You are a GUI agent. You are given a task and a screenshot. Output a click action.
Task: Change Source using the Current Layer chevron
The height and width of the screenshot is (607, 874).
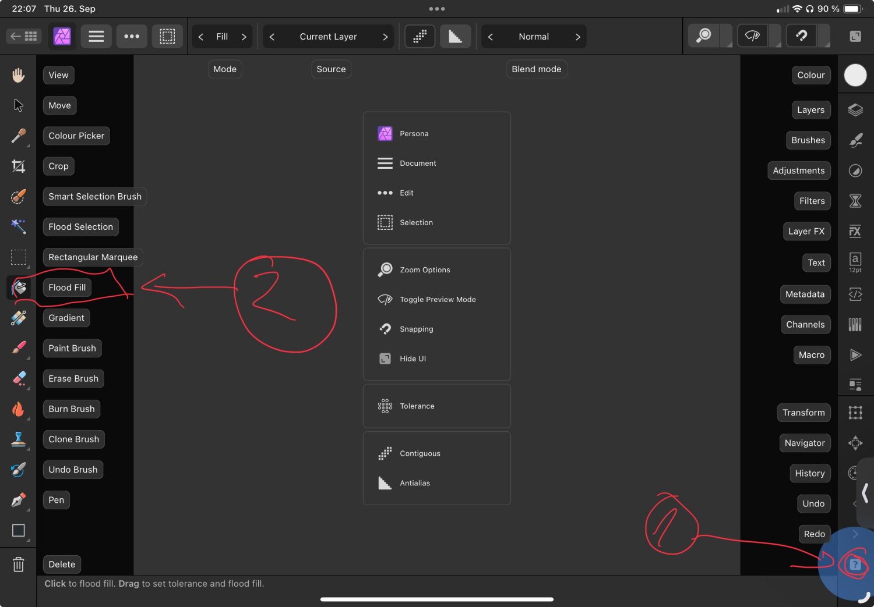pyautogui.click(x=385, y=36)
